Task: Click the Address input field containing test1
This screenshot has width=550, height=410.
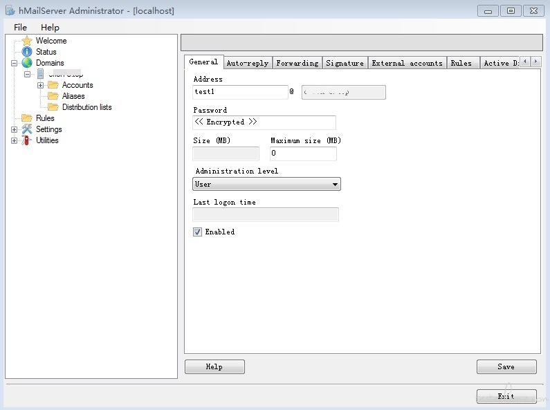Action: point(240,92)
